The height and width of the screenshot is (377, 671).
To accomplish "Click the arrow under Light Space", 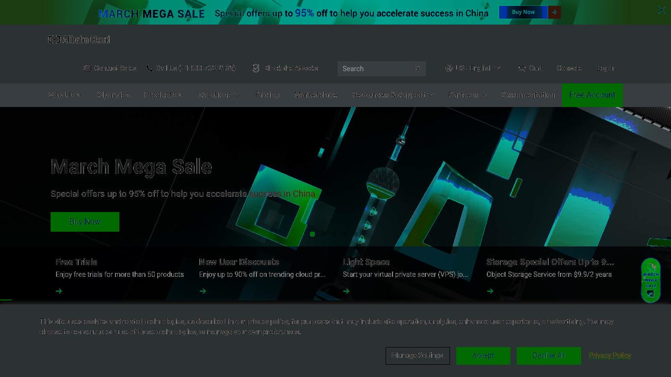I will click(x=346, y=291).
